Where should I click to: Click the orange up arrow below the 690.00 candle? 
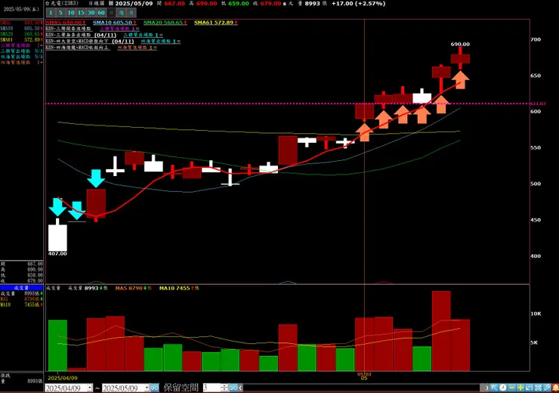click(460, 80)
